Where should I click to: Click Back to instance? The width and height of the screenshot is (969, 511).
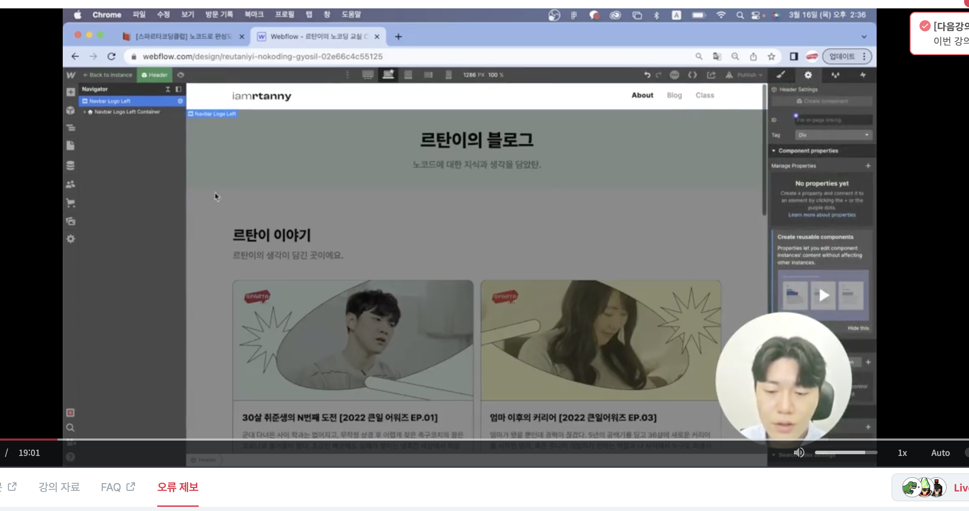[x=108, y=75]
